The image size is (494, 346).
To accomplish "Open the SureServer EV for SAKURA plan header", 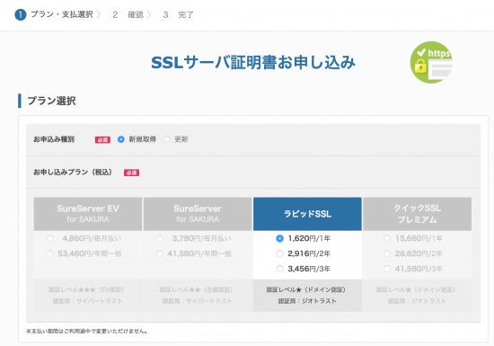I will 88,214.
